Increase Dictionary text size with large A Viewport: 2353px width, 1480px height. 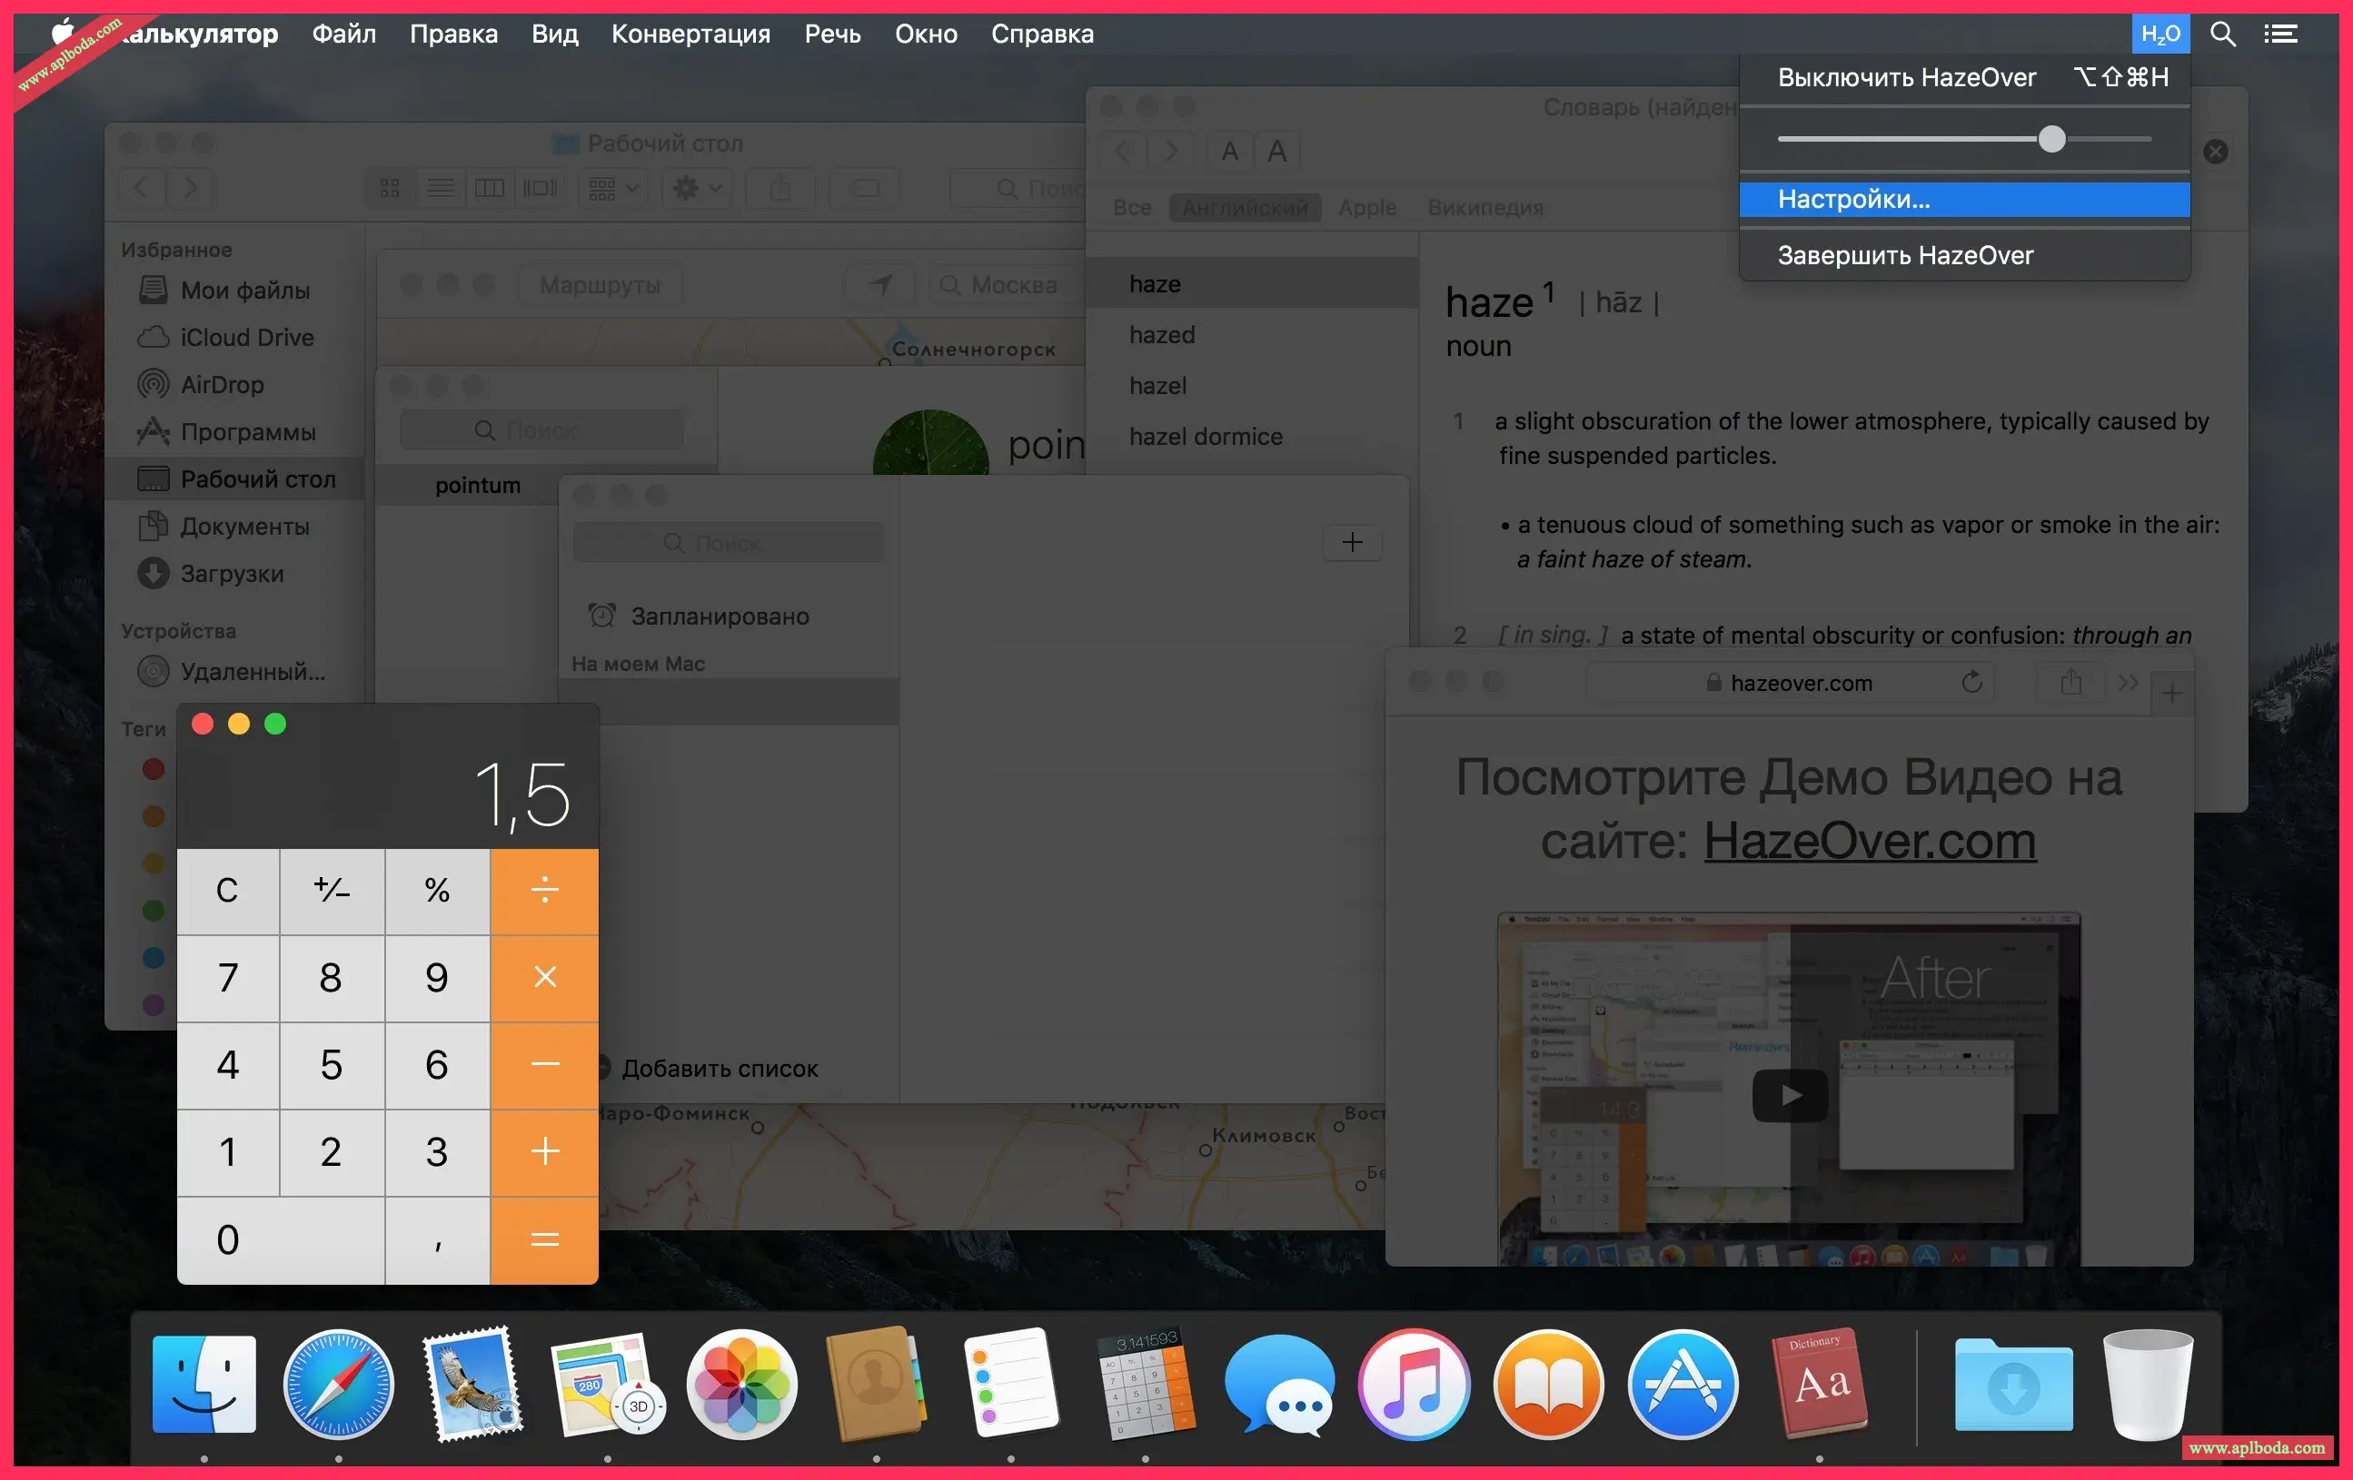coord(1276,152)
